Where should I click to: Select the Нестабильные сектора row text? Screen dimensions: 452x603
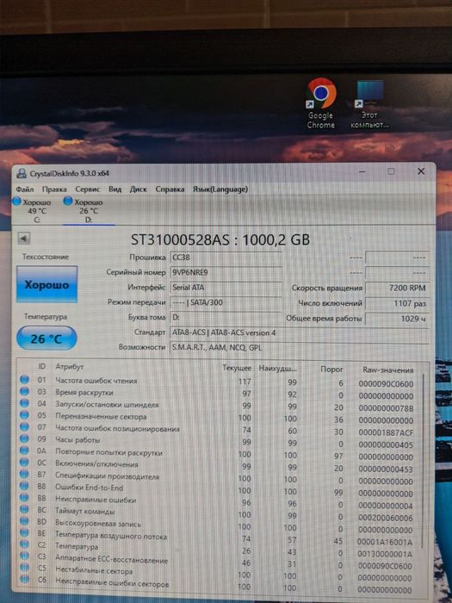click(x=94, y=570)
